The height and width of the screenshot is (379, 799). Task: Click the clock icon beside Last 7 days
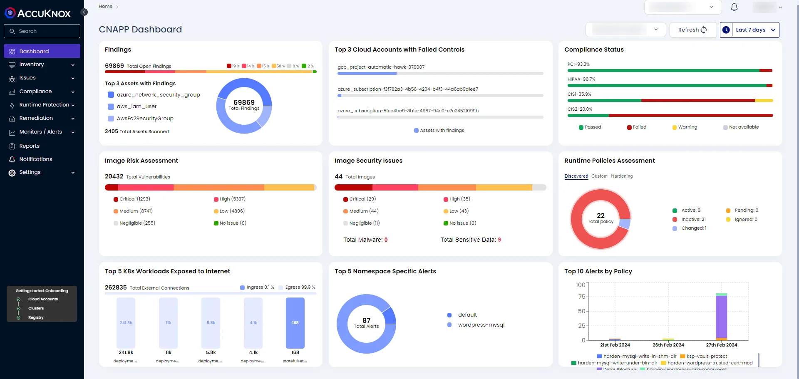pyautogui.click(x=726, y=30)
